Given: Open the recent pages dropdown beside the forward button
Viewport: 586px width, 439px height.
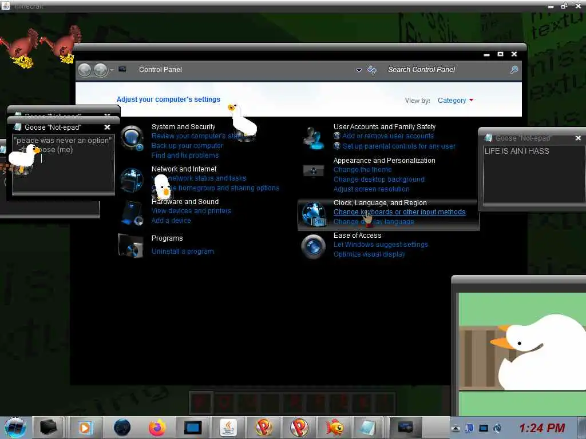Looking at the screenshot, I should coord(112,70).
